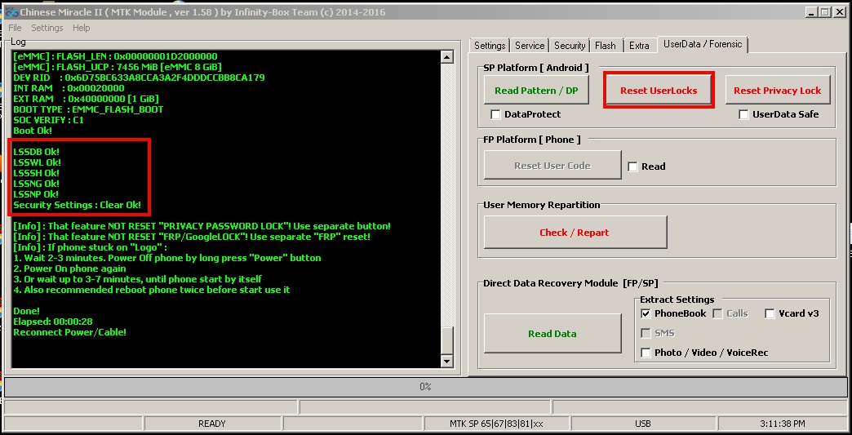Click the disabled Reset User Code button

[552, 166]
